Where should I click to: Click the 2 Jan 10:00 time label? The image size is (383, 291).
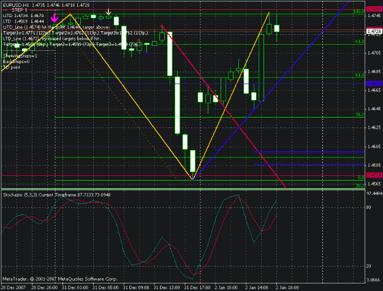(x=226, y=287)
